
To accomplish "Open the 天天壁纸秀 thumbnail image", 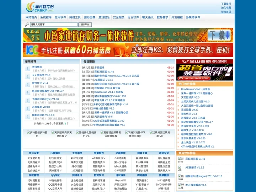I will pyautogui.click(x=62, y=134).
